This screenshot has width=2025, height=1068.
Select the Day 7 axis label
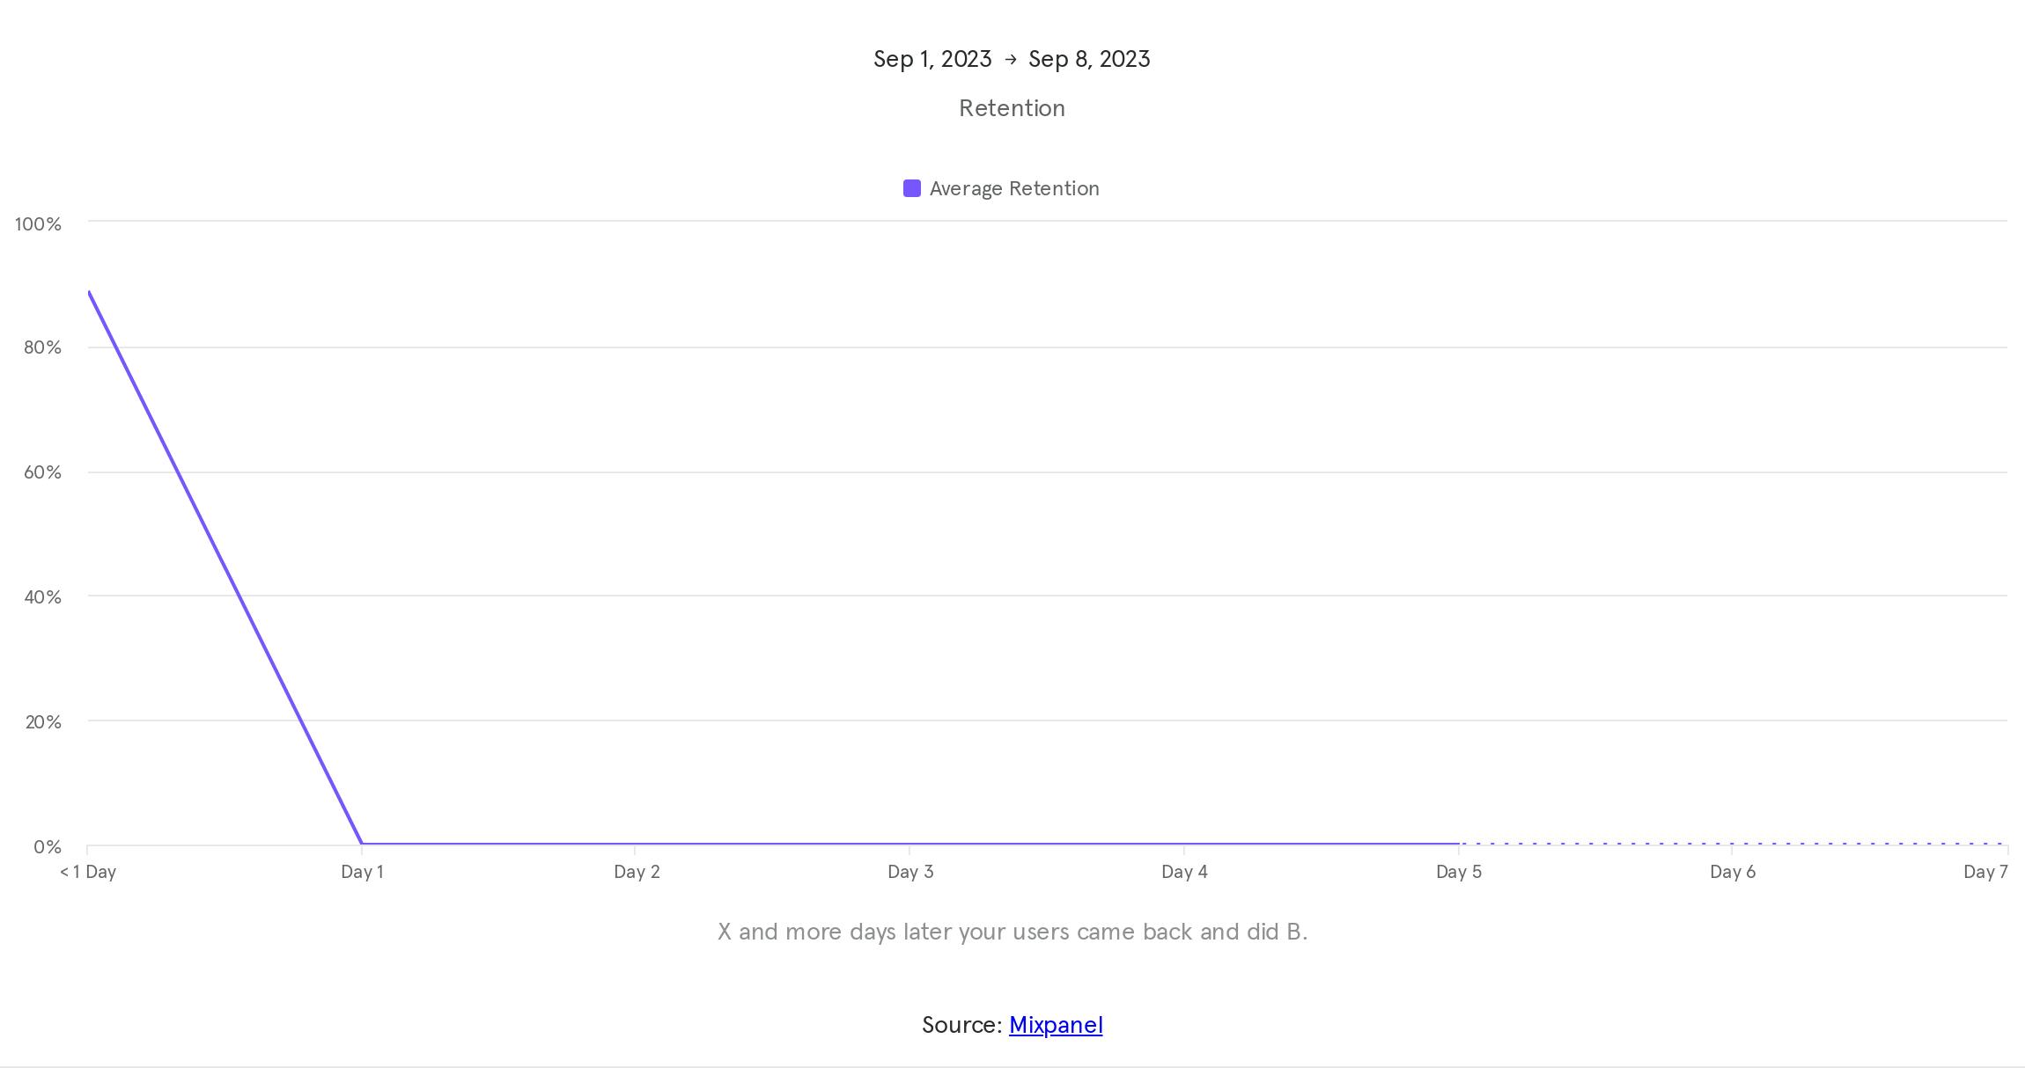1985,872
